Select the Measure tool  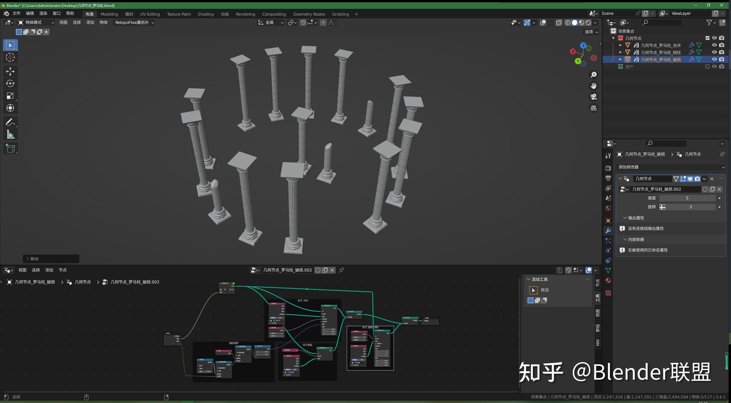point(10,134)
